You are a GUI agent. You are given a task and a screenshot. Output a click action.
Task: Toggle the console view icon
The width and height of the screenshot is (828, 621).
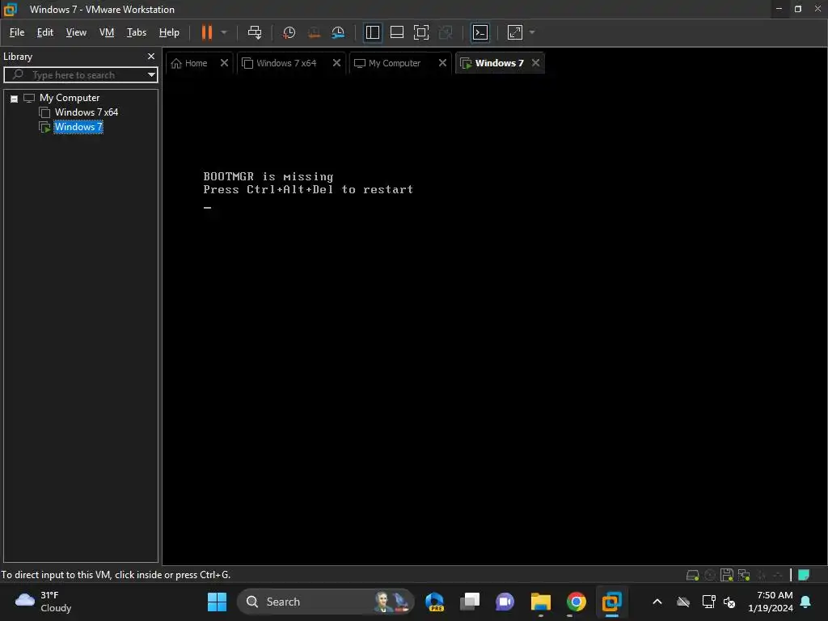point(480,32)
